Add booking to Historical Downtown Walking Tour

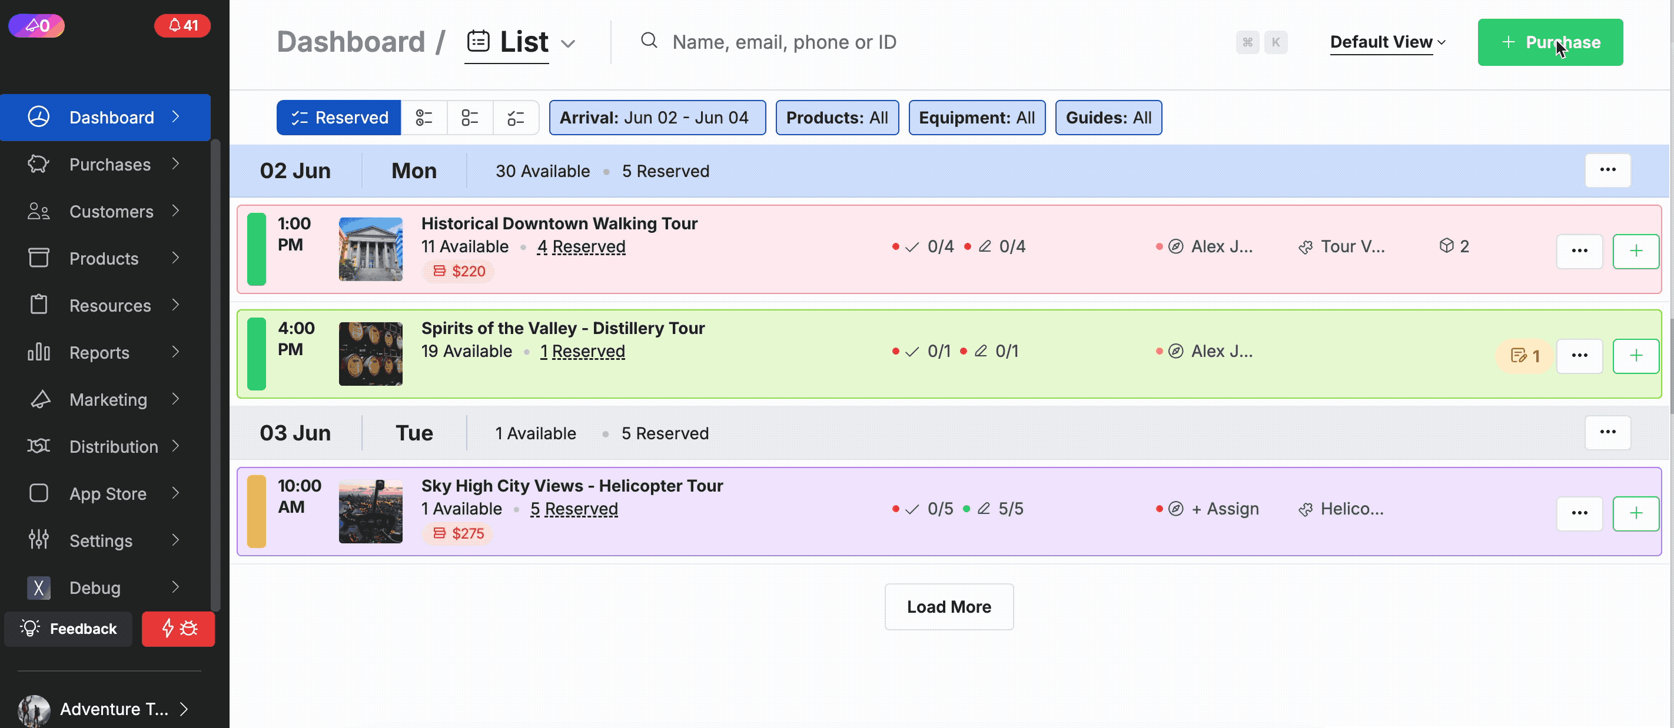1636,251
